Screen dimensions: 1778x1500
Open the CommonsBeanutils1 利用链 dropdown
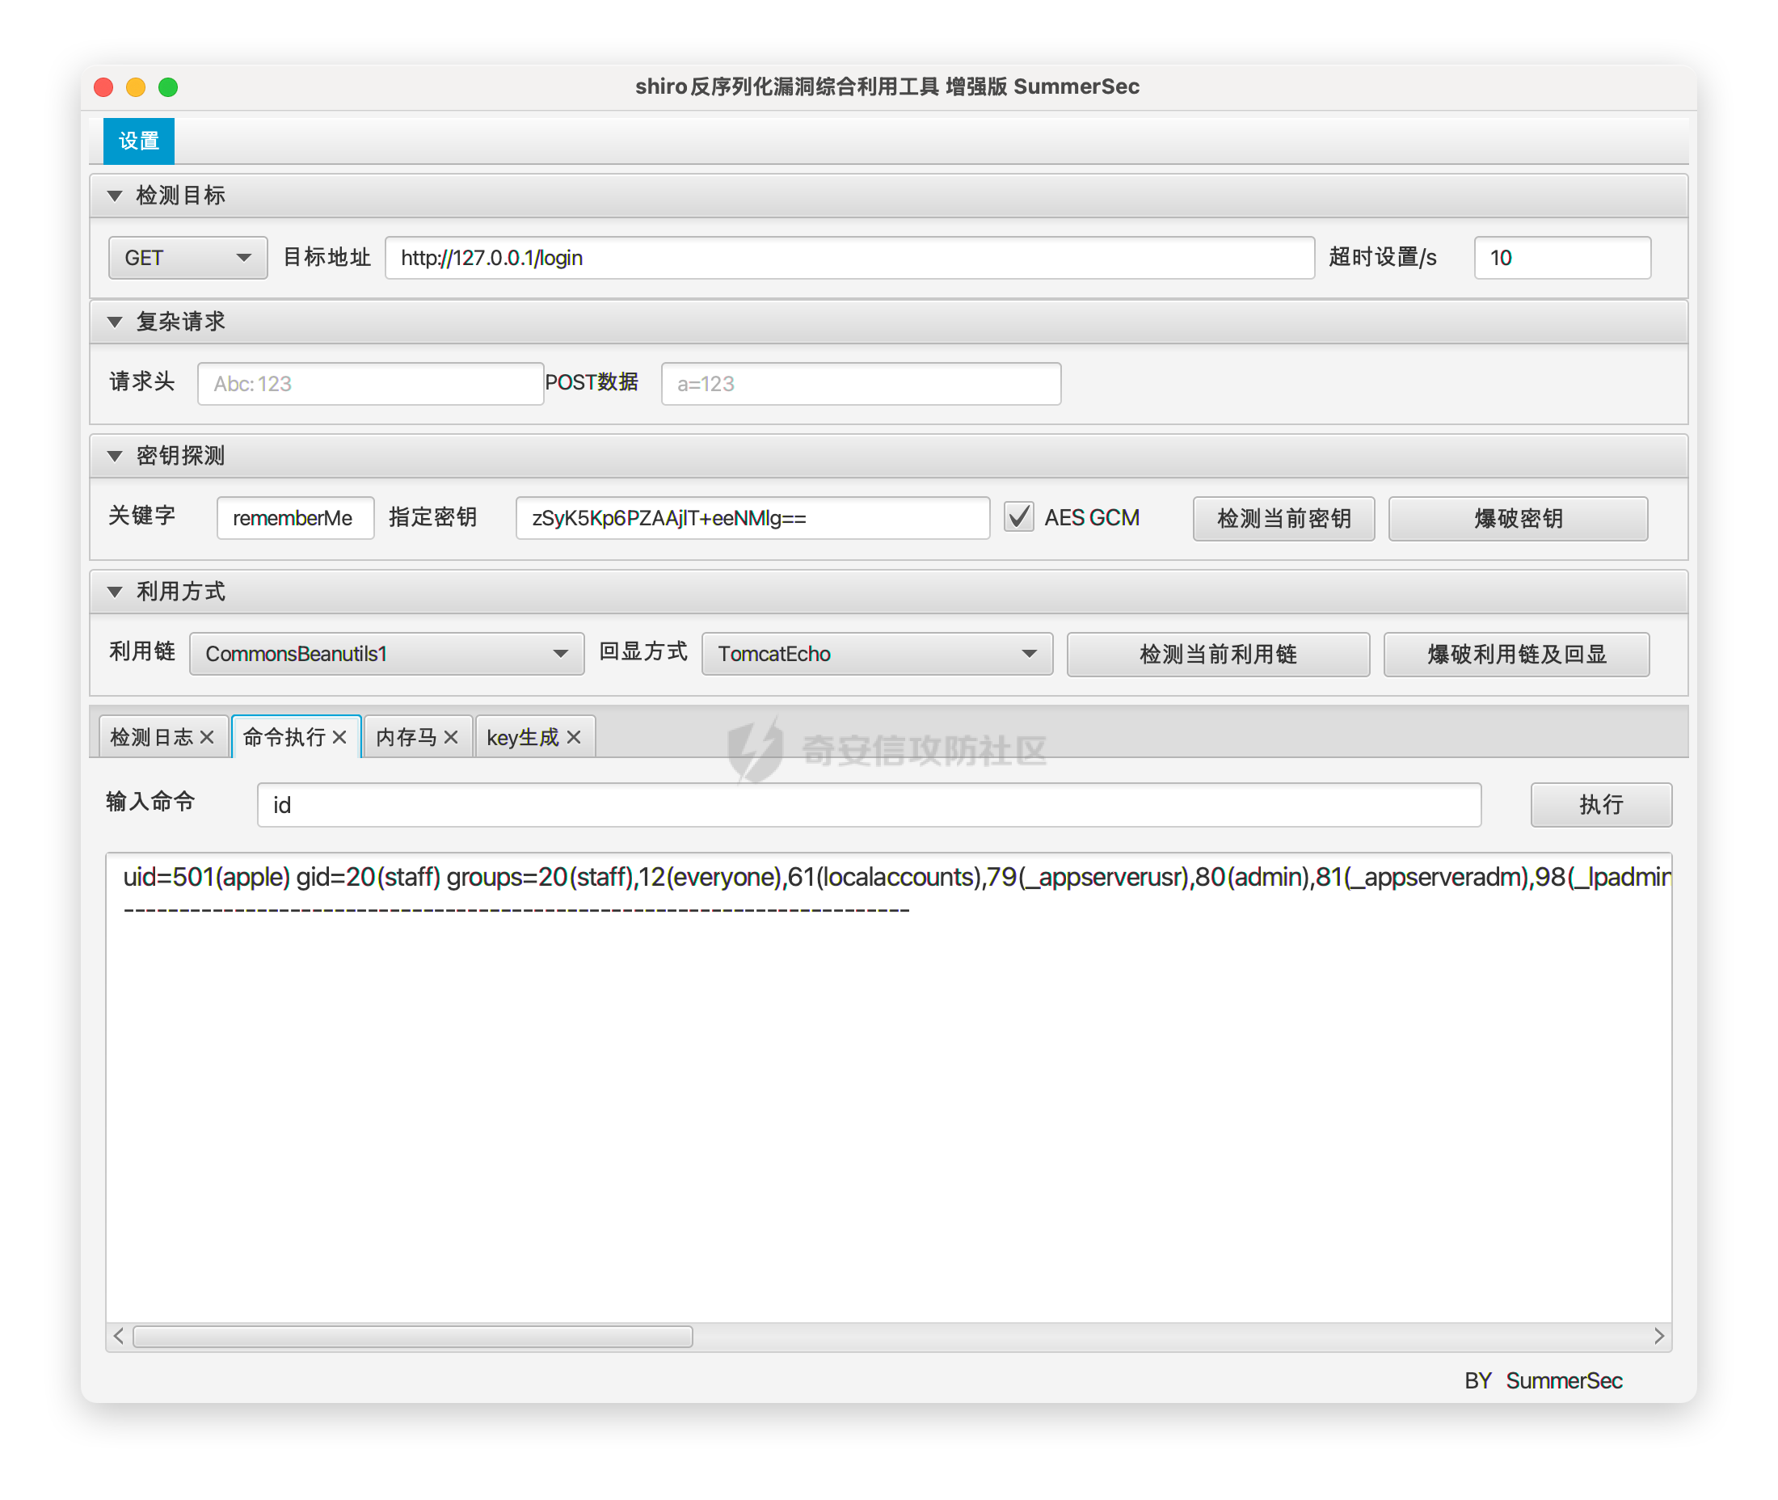pyautogui.click(x=386, y=653)
